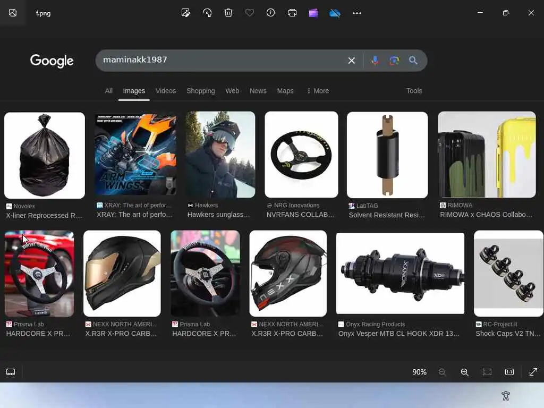544x408 pixels.
Task: Show file info with the info icon
Action: coord(270,13)
